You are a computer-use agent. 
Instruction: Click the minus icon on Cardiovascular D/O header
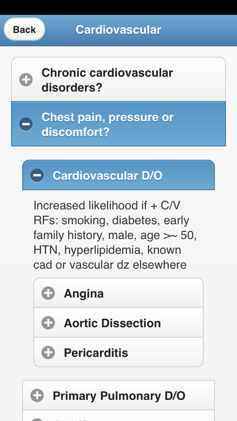pos(37,175)
